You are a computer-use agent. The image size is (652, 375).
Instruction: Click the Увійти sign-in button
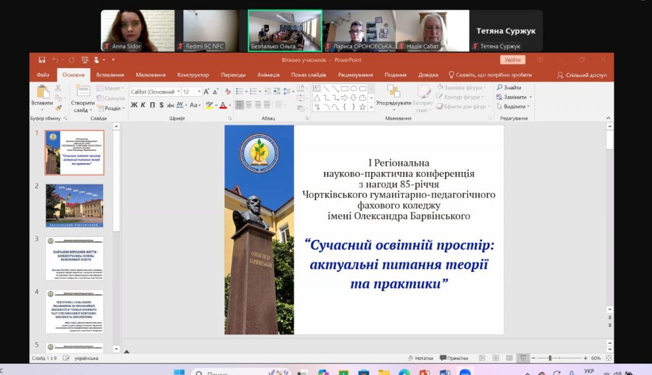512,60
